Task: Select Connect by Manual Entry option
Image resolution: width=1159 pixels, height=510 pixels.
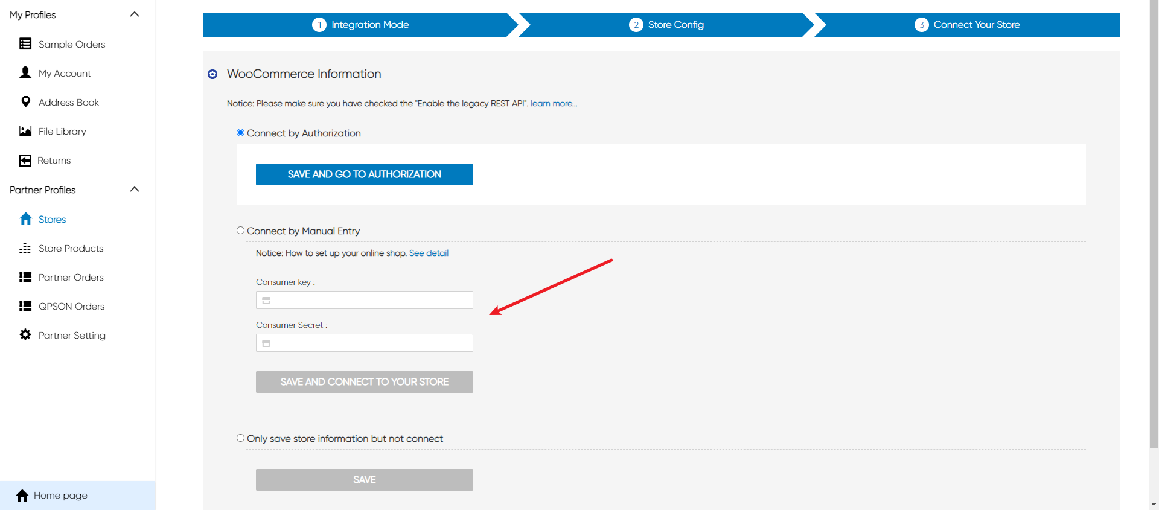Action: coord(241,231)
